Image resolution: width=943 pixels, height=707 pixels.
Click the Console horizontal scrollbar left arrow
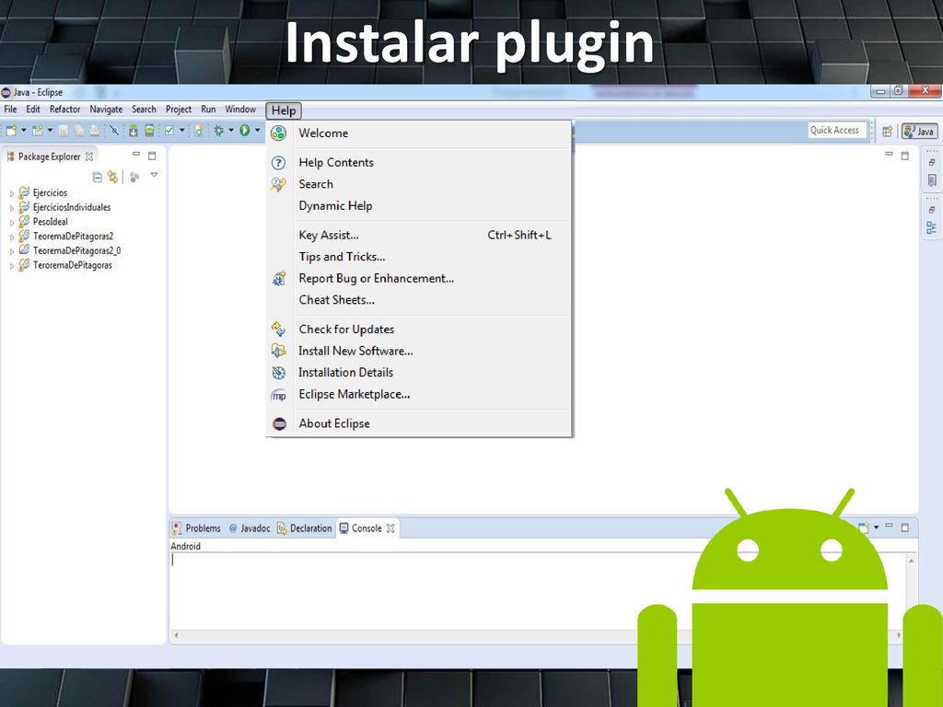point(176,635)
